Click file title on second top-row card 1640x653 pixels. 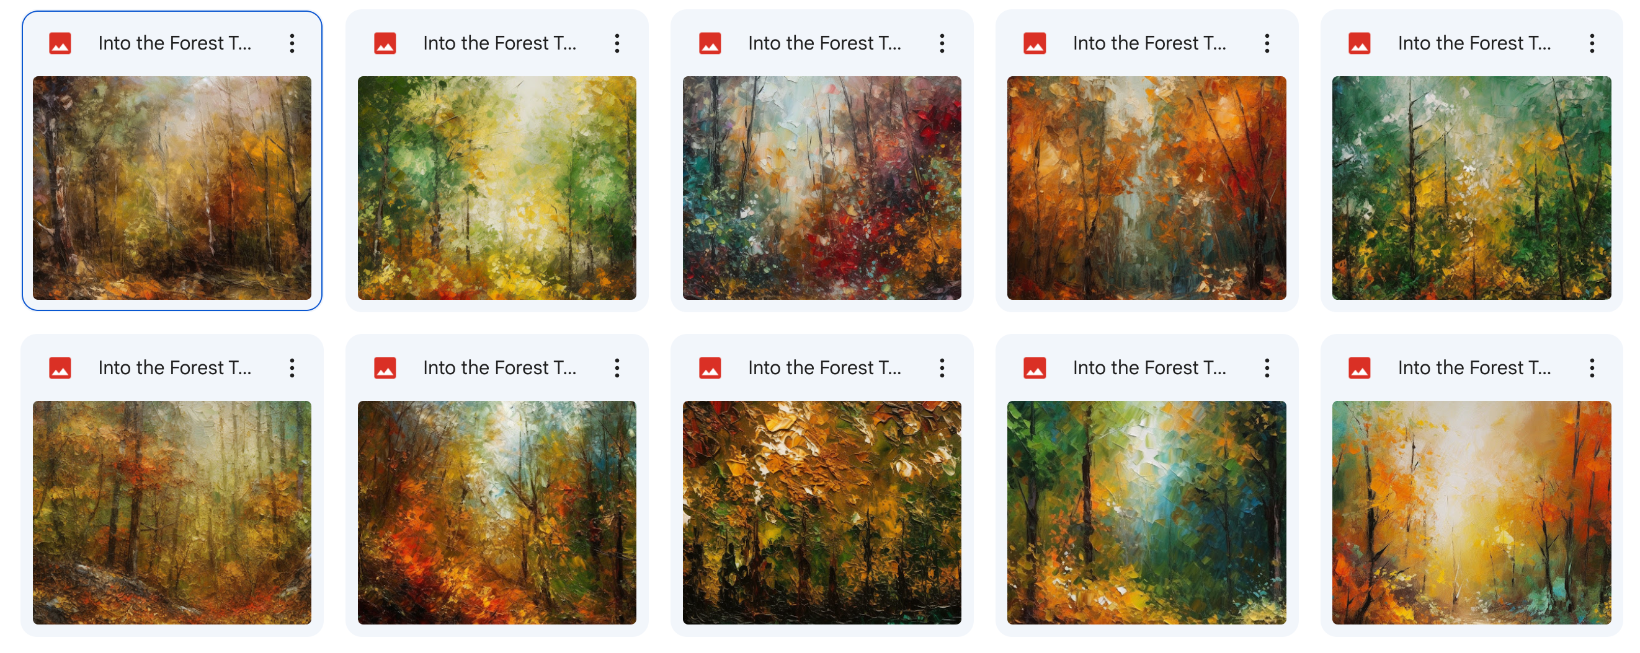[500, 43]
